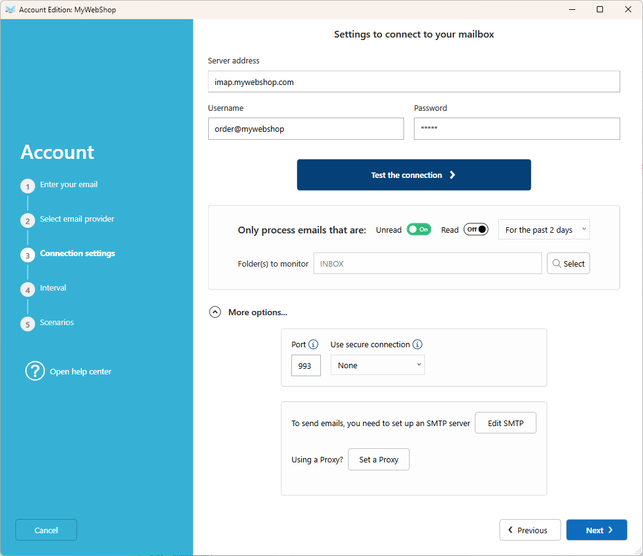Click the Use secure connection info icon
643x556 pixels.
pyautogui.click(x=418, y=344)
